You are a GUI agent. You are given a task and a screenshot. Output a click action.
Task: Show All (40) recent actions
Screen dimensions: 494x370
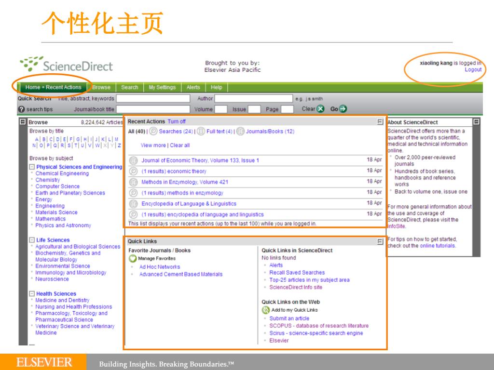[137, 131]
